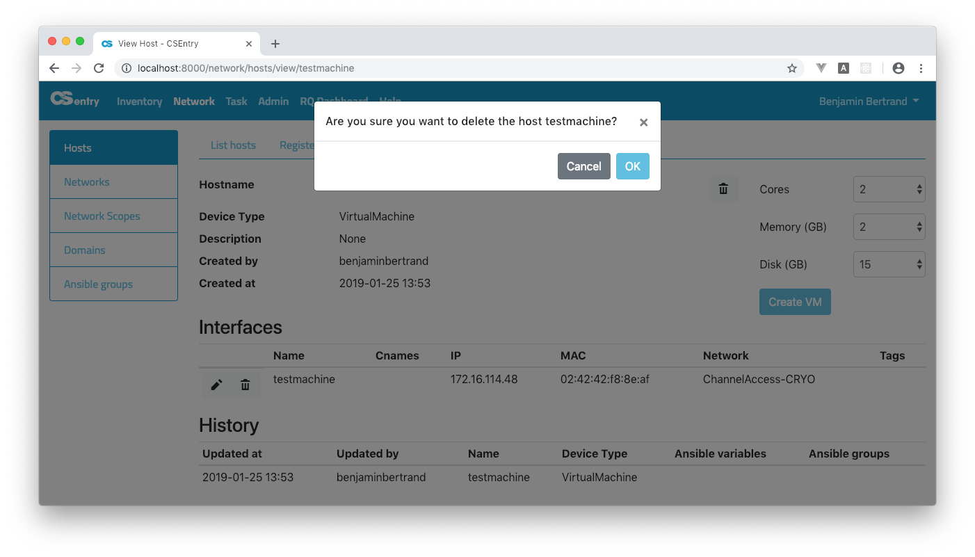
Task: Expand the Disk (GB) dropdown
Action: tap(889, 264)
